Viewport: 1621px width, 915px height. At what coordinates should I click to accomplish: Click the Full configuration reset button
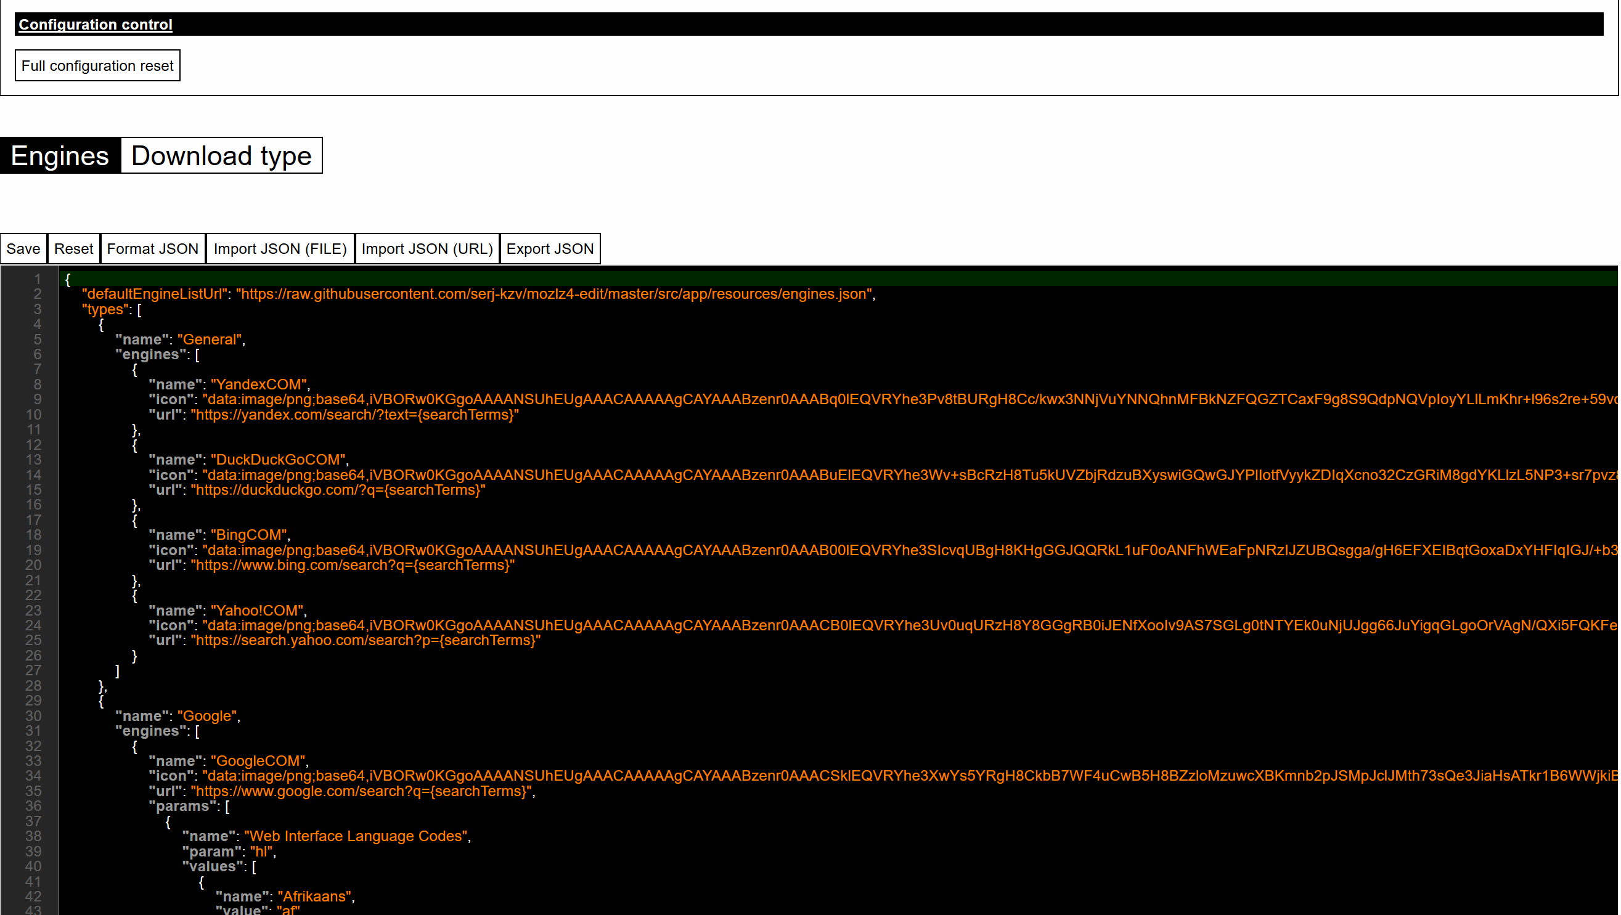pos(97,65)
